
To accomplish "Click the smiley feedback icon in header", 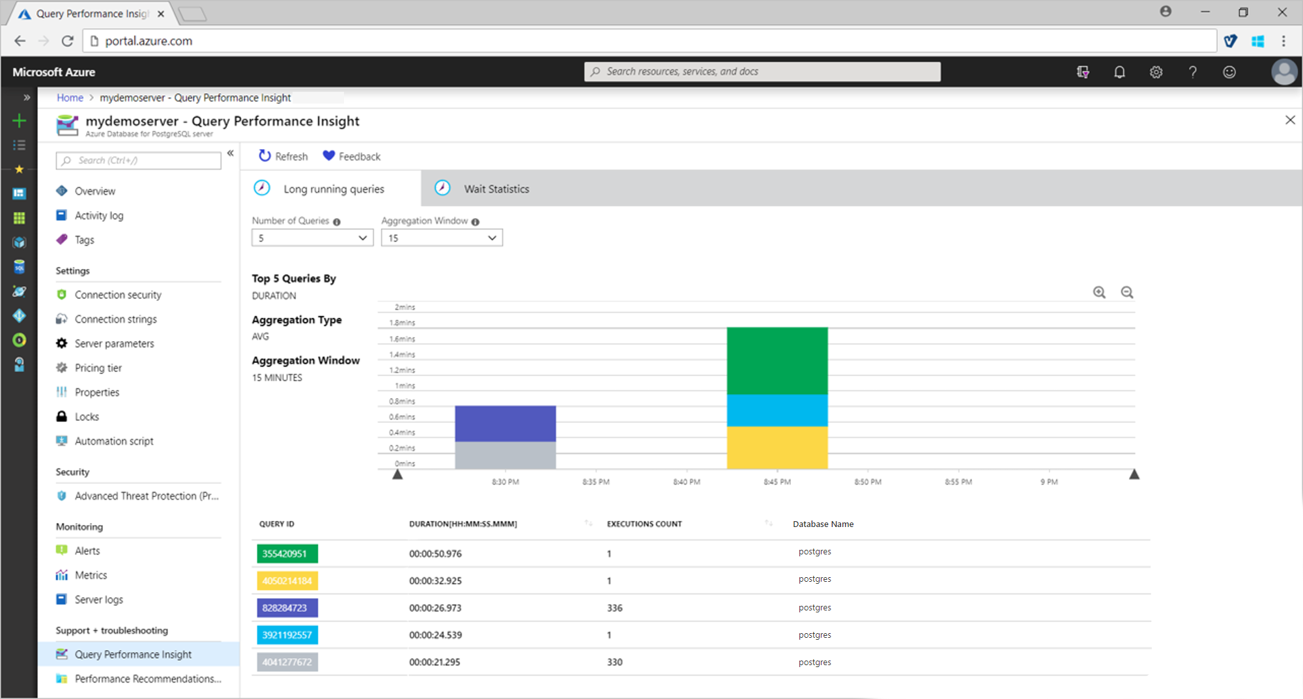I will click(x=1229, y=72).
